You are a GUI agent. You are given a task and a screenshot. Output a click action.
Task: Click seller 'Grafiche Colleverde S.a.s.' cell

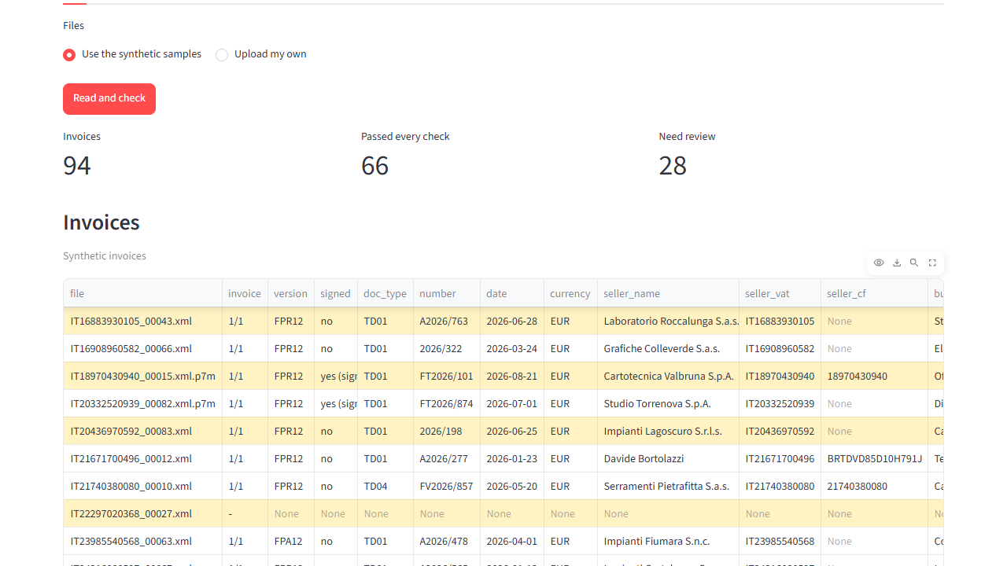point(668,348)
